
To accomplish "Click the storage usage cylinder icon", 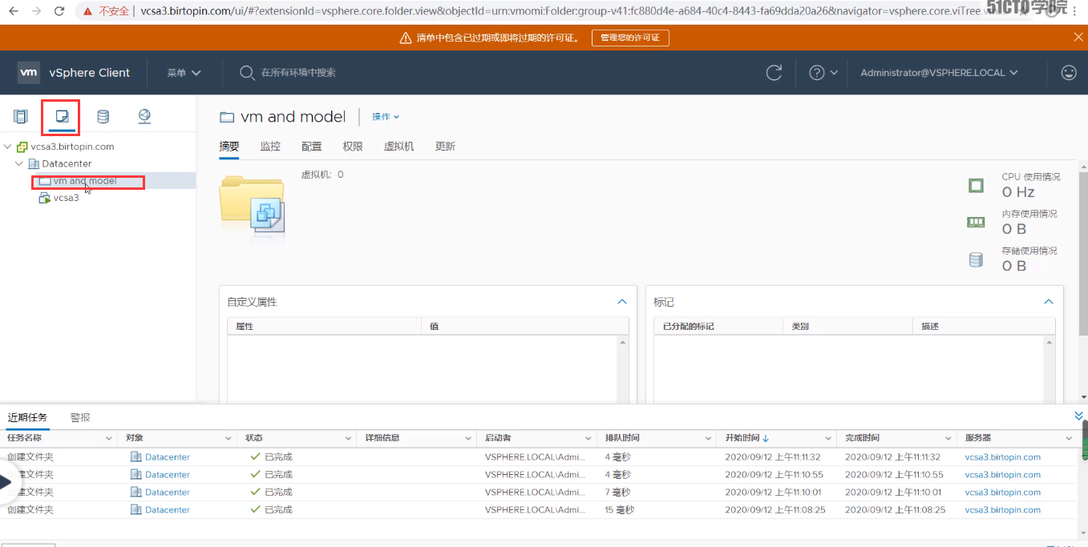I will click(x=976, y=259).
